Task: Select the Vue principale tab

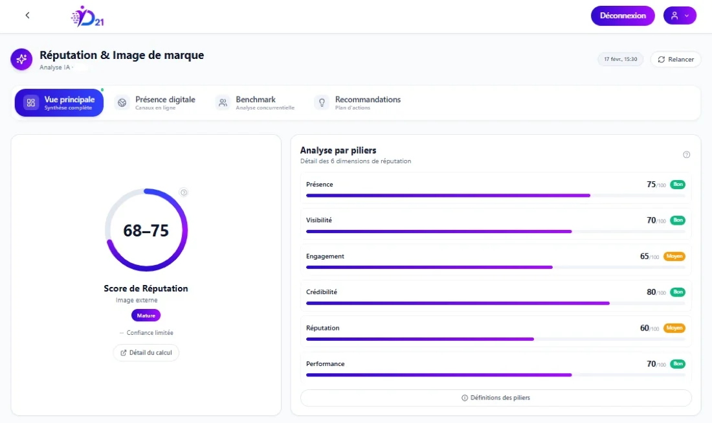Action: point(59,103)
